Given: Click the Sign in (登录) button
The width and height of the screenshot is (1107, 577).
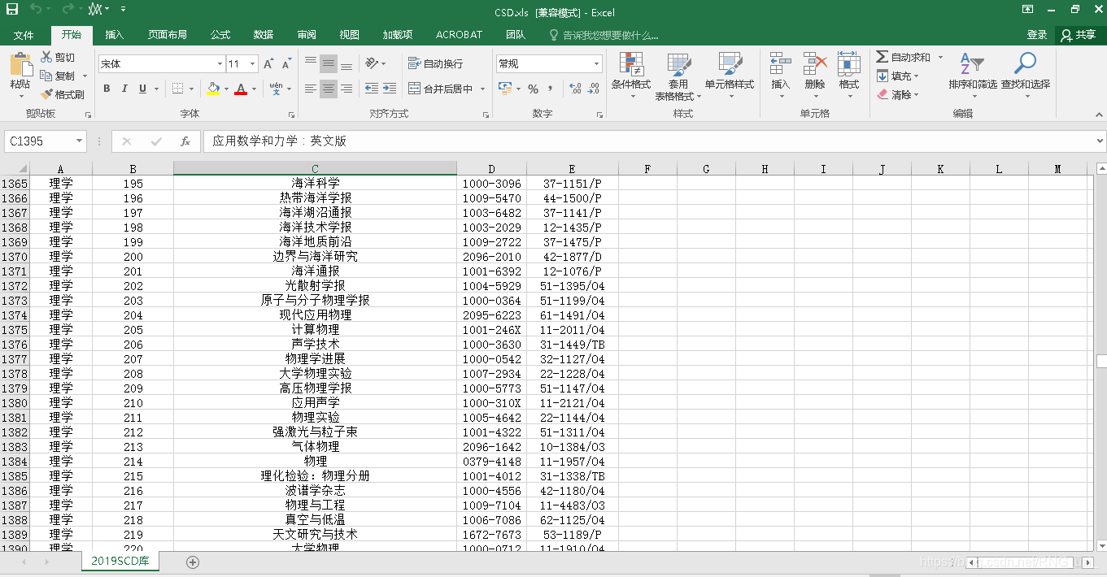Looking at the screenshot, I should pyautogui.click(x=1037, y=35).
